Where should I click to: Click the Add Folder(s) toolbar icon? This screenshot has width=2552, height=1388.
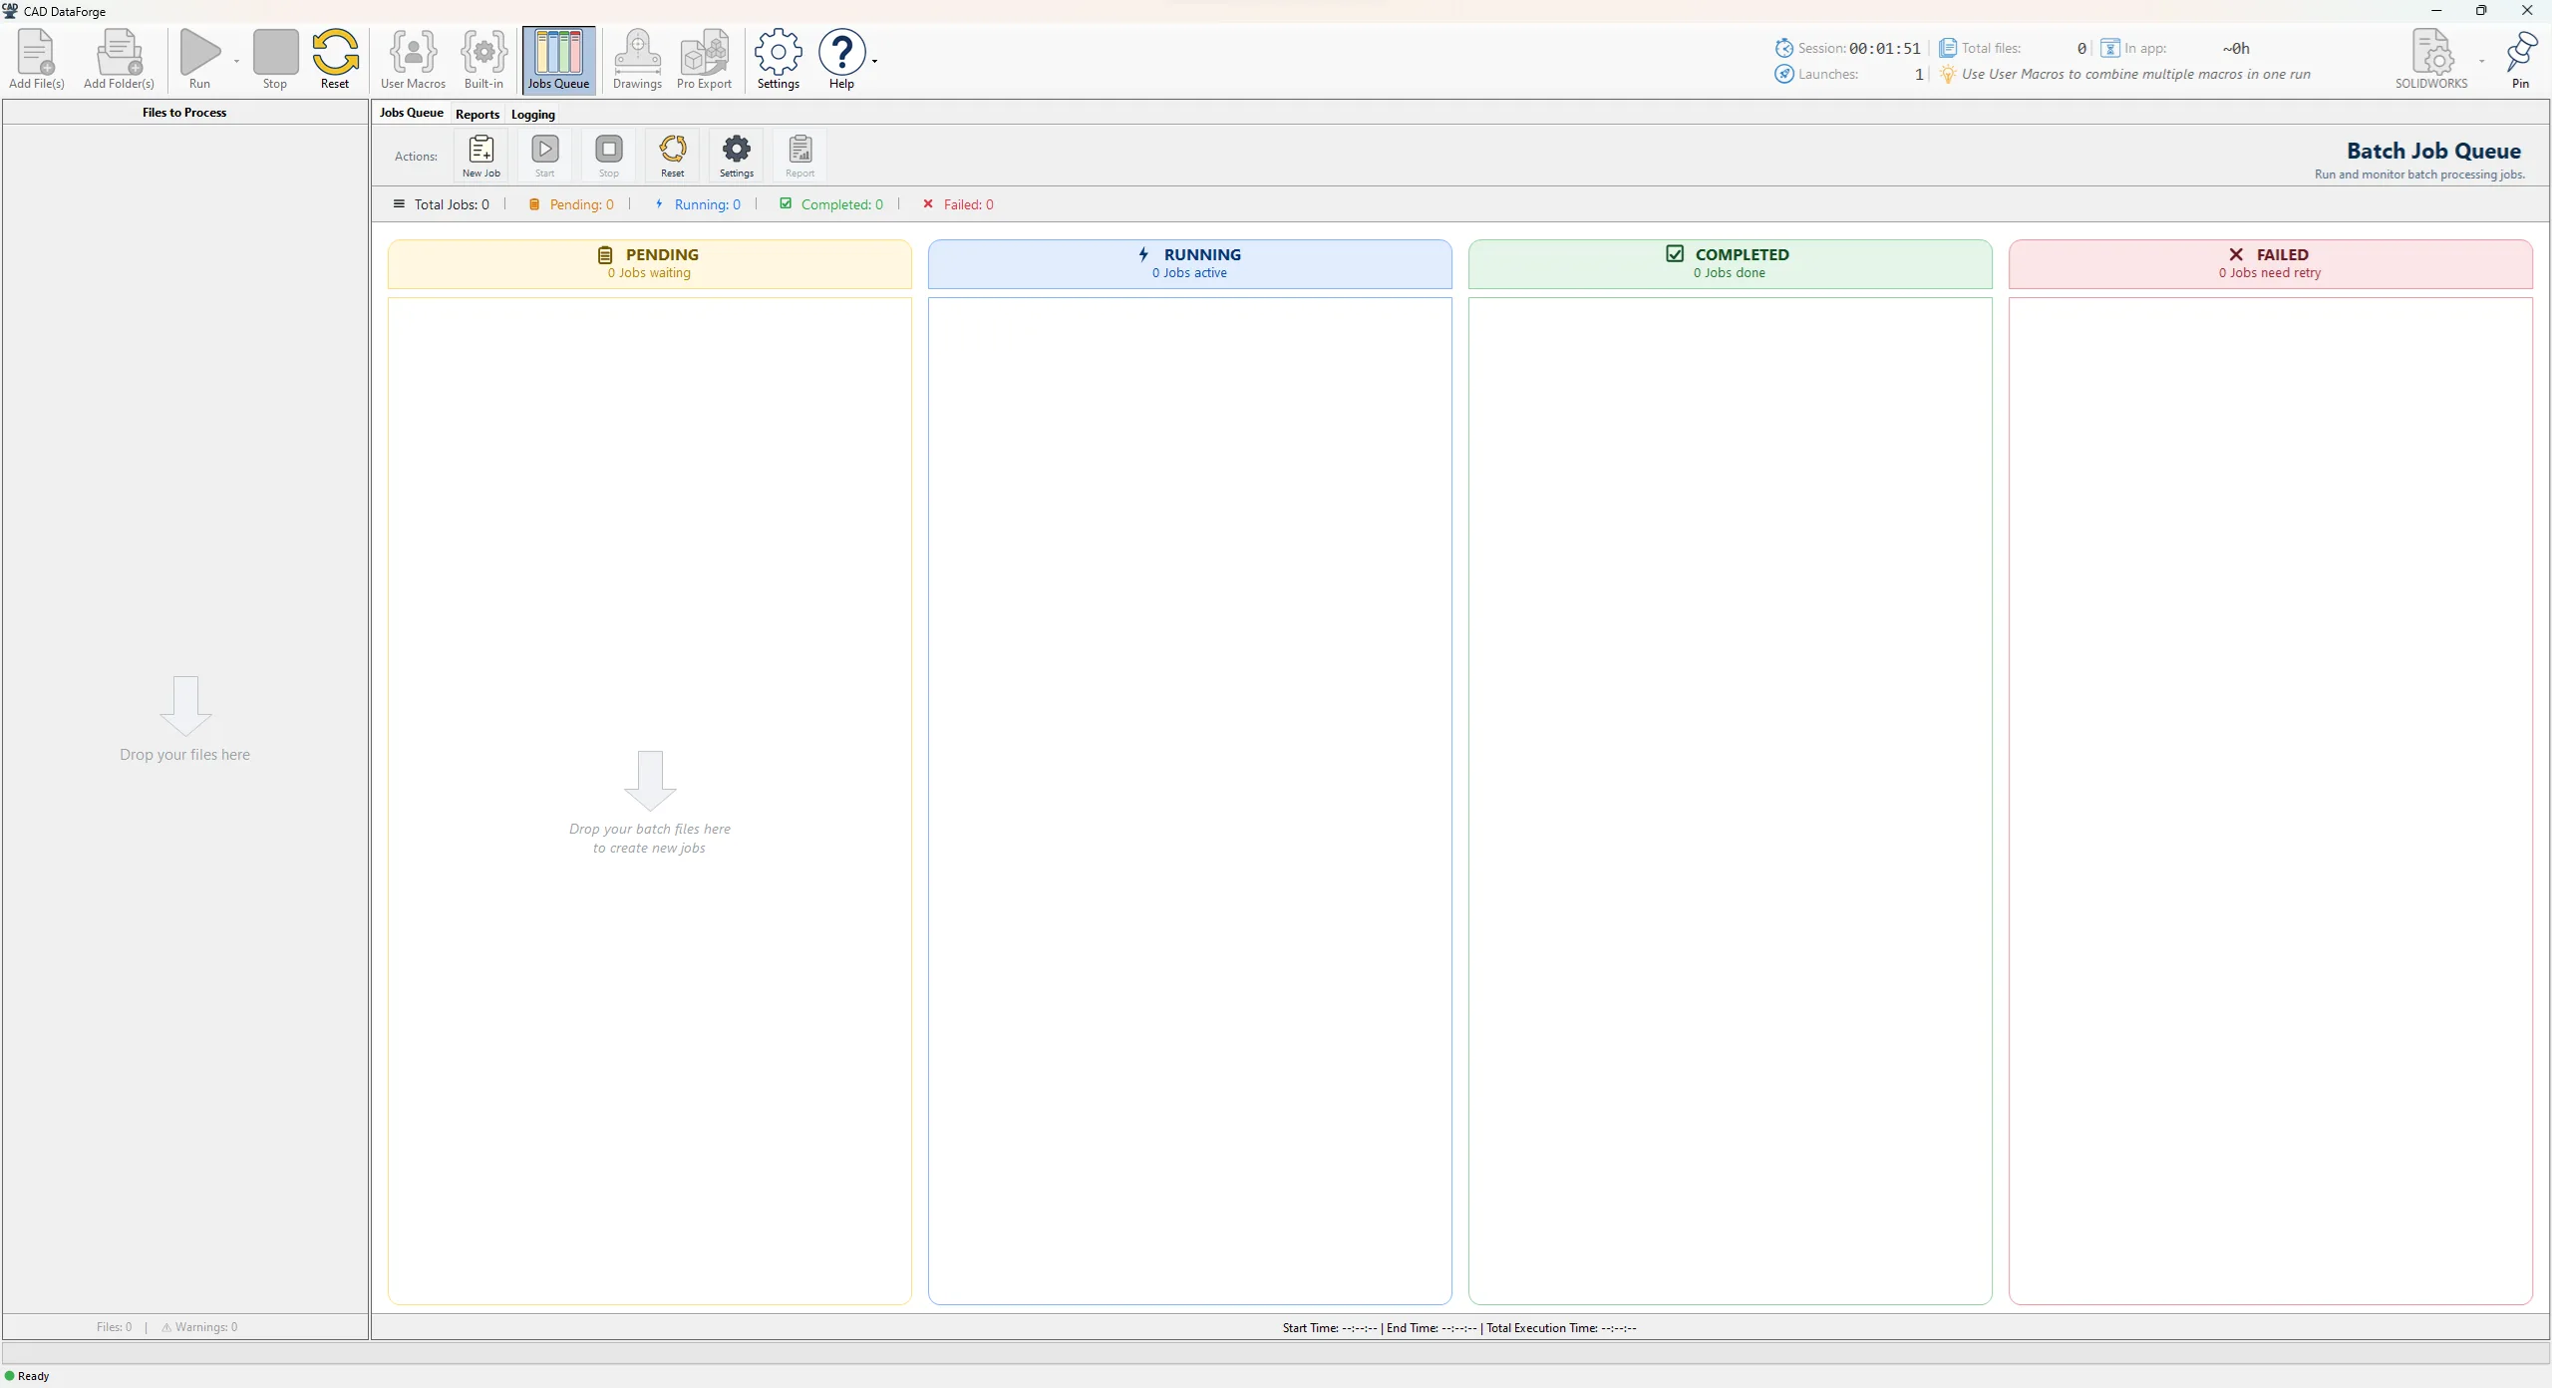coord(119,52)
